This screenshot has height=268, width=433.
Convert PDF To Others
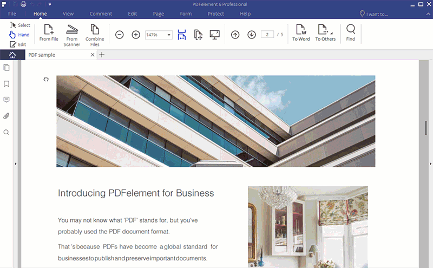[x=325, y=32]
